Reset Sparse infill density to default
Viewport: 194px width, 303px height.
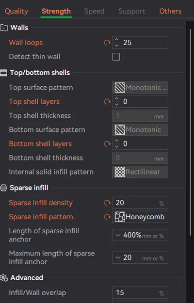tap(107, 203)
